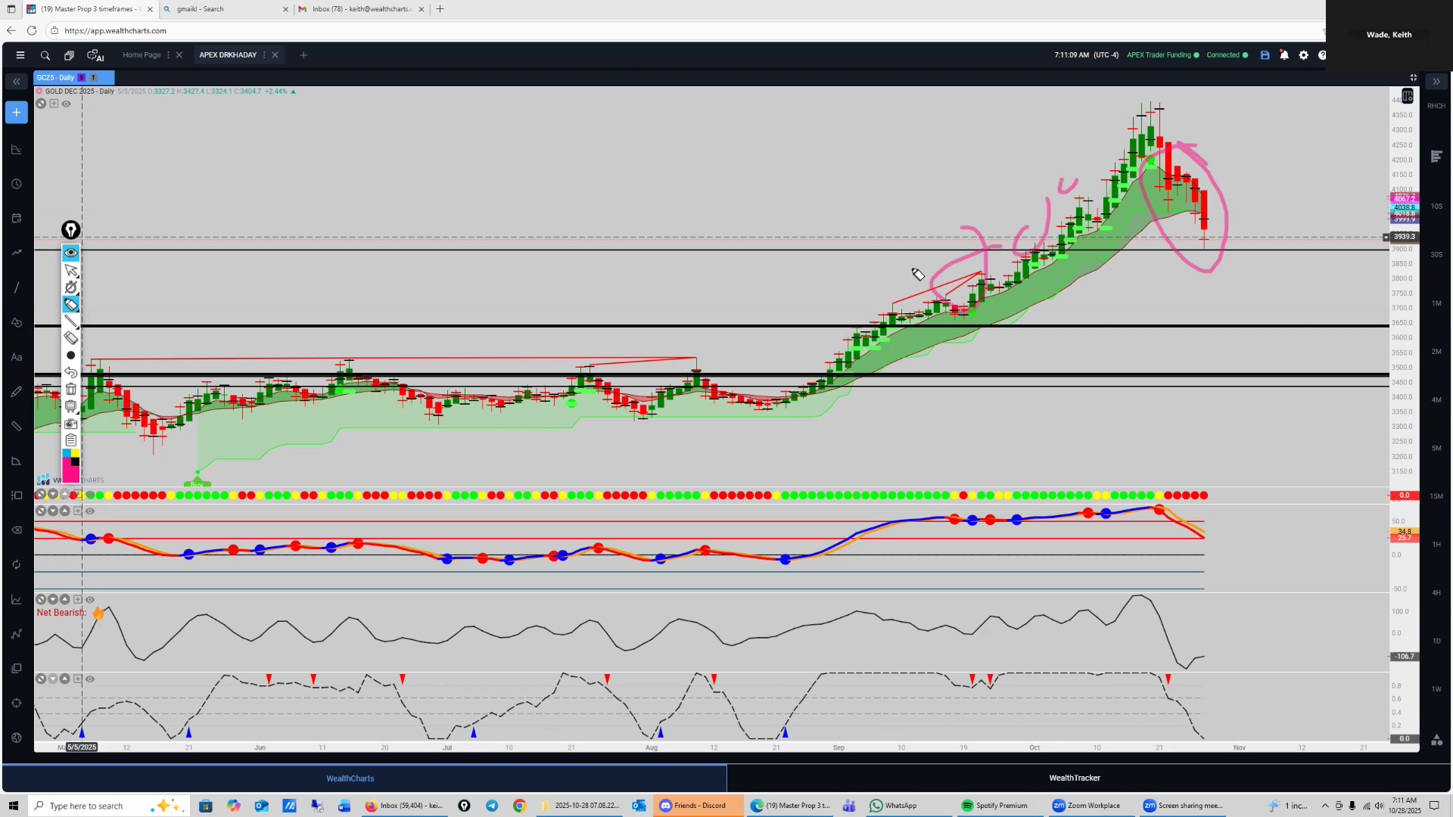Select the eraser tool in annotation toolbar

coord(70,338)
